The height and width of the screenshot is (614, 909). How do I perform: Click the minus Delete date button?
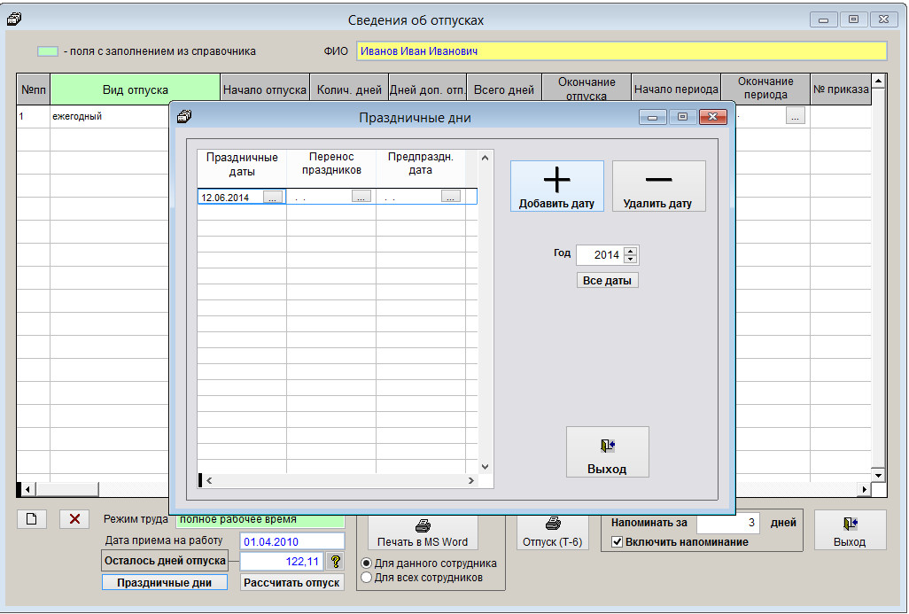(658, 186)
